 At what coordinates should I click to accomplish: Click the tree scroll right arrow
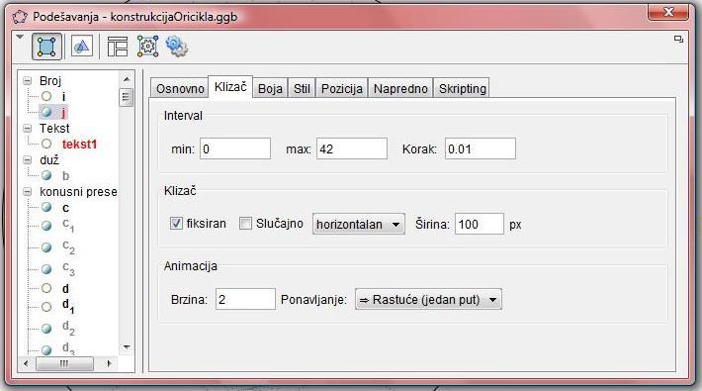109,363
